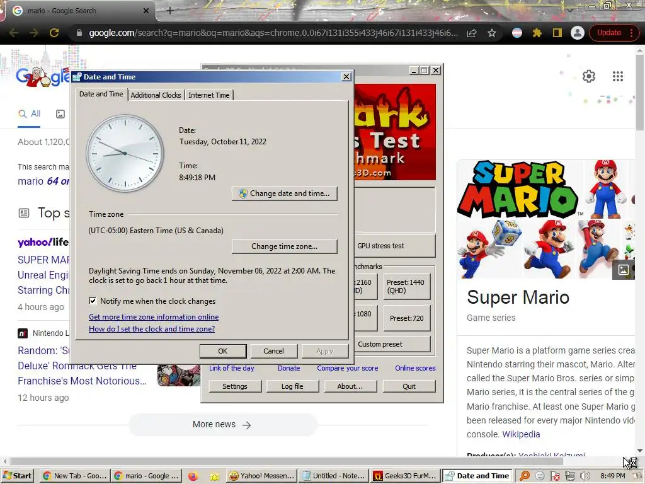
Task: Click Change time zone button
Action: point(285,246)
